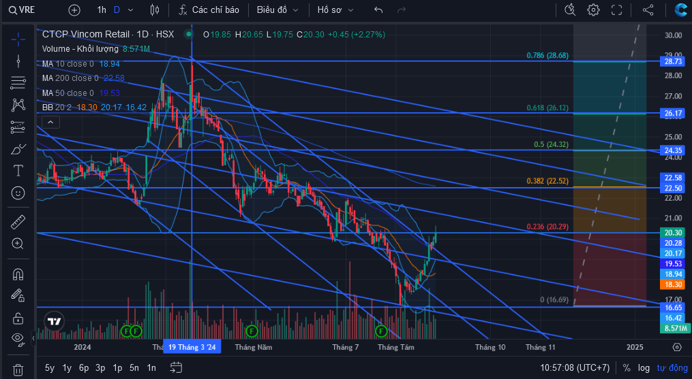This screenshot has width=692, height=379.
Task: Select the crosshair cursor tool
Action: pyautogui.click(x=18, y=39)
